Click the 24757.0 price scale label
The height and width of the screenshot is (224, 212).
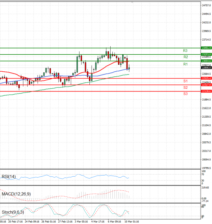click(206, 5)
